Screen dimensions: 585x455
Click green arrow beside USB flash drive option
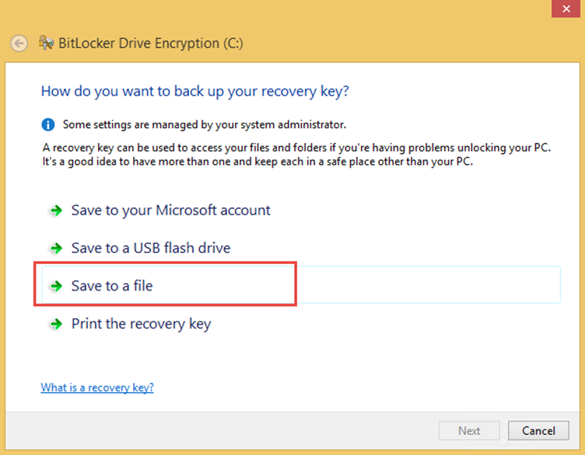coord(56,248)
